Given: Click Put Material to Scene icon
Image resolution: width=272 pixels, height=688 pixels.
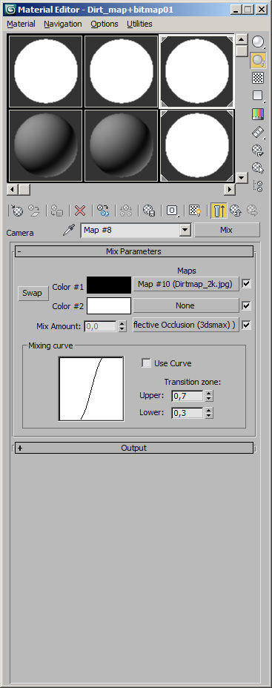Looking at the screenshot, I should tap(34, 211).
